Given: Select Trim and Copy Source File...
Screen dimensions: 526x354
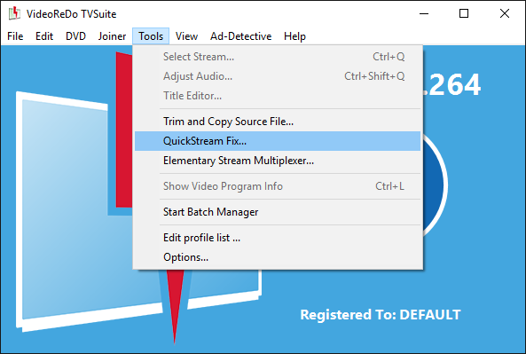Looking at the screenshot, I should click(x=278, y=122).
